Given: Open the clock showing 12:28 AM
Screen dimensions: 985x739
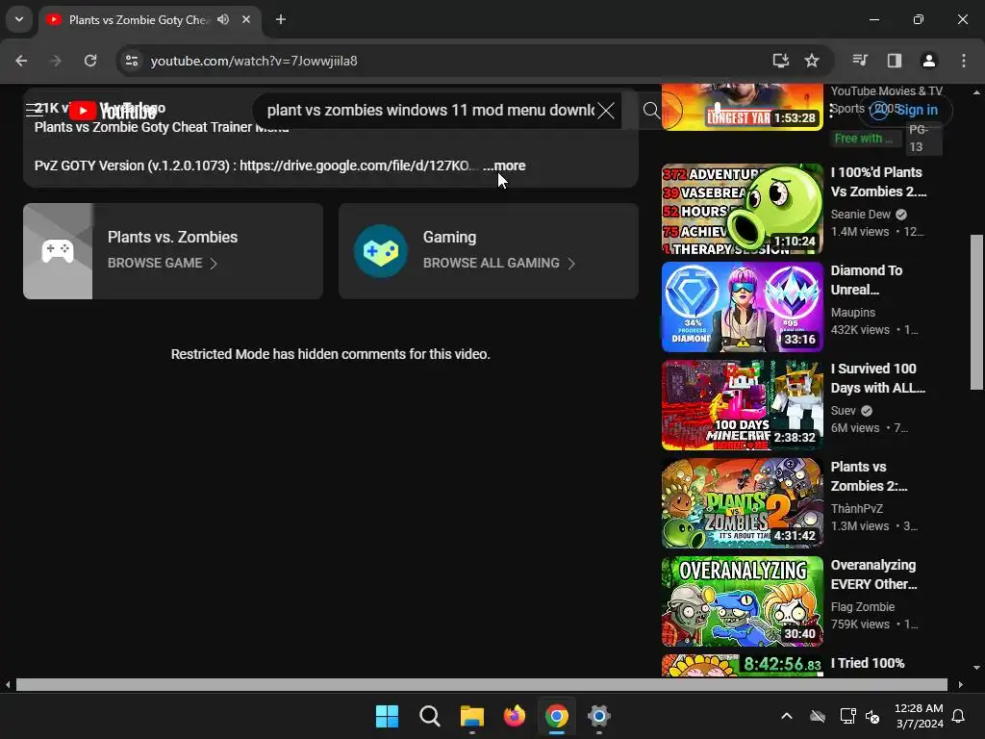Looking at the screenshot, I should tap(919, 716).
